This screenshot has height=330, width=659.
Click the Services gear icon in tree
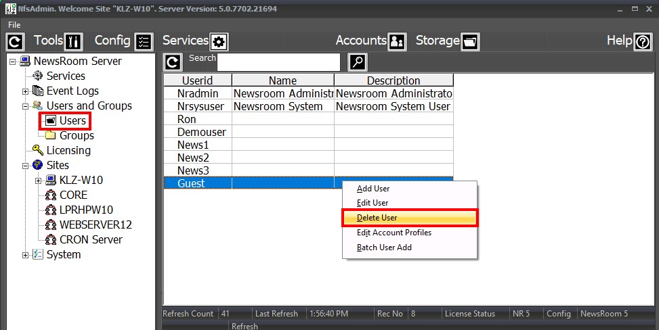coord(38,76)
